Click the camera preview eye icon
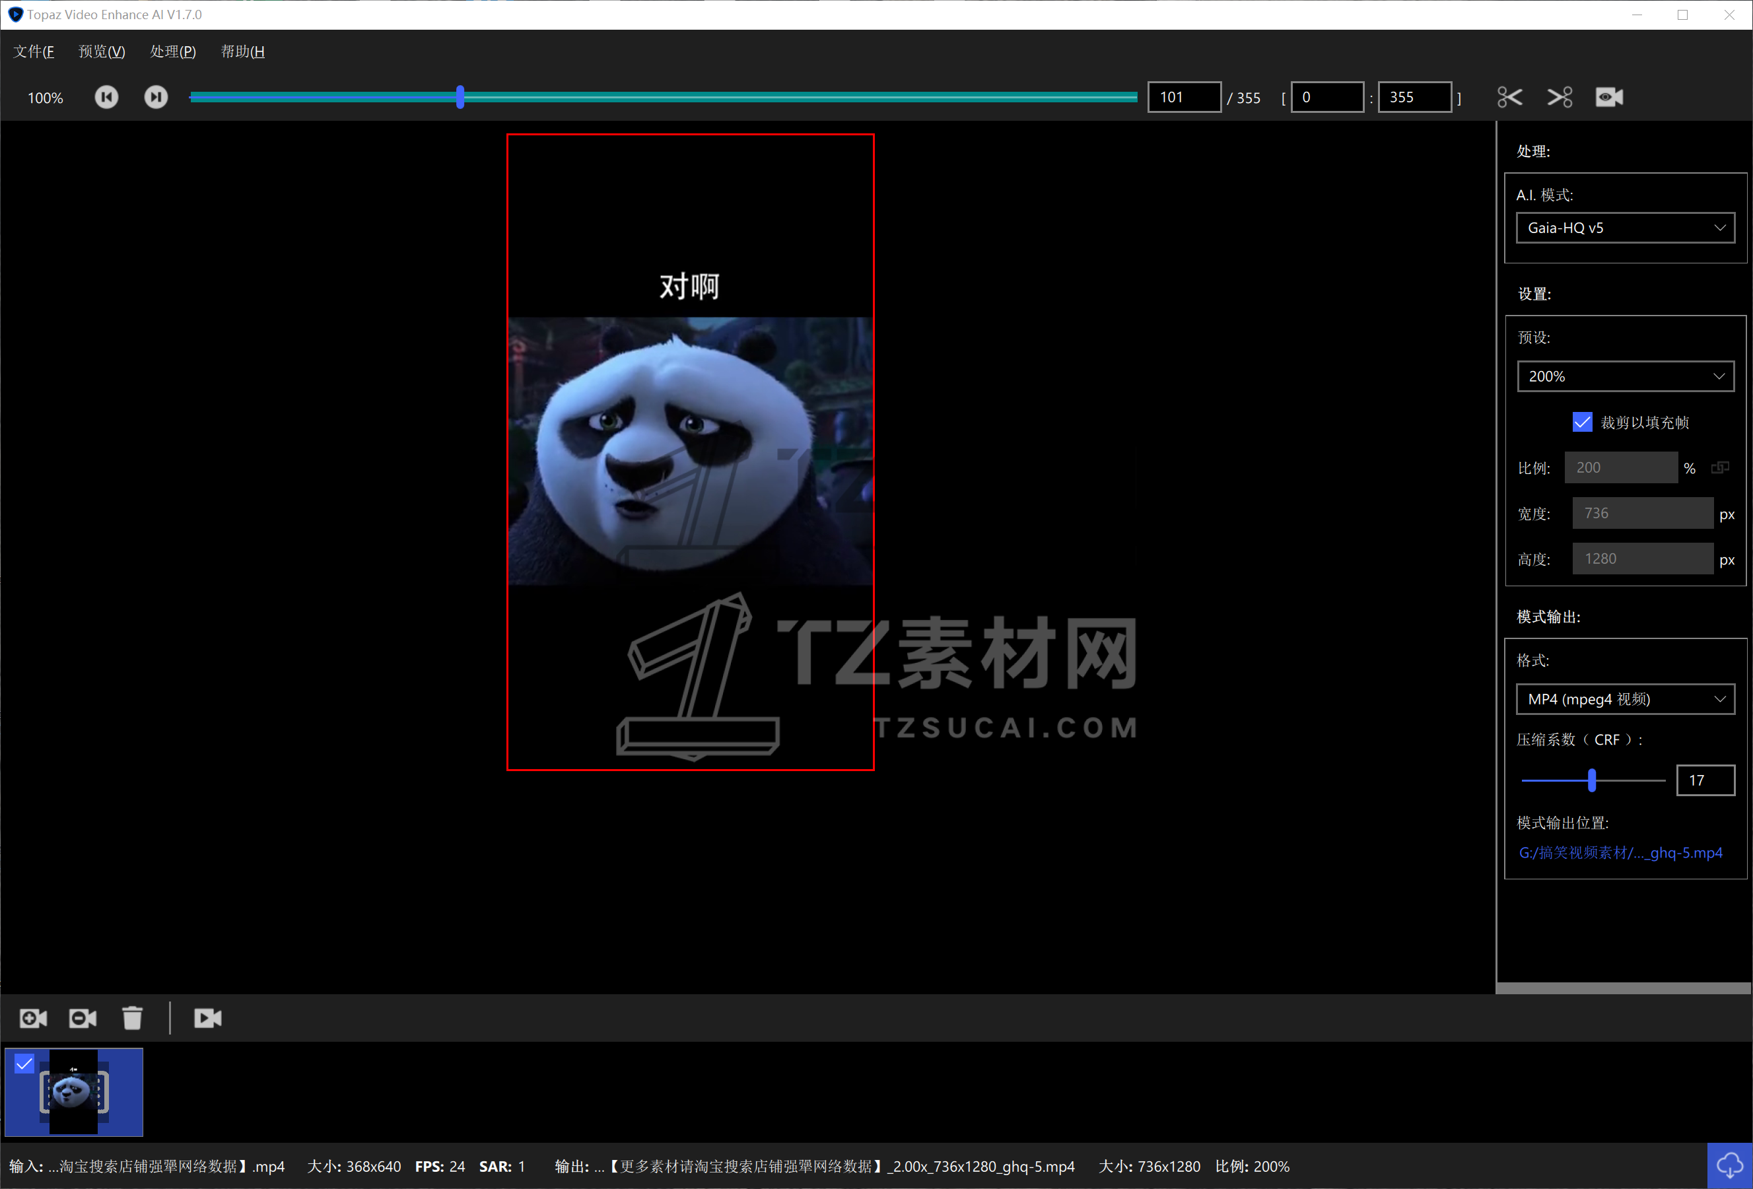 click(1609, 97)
